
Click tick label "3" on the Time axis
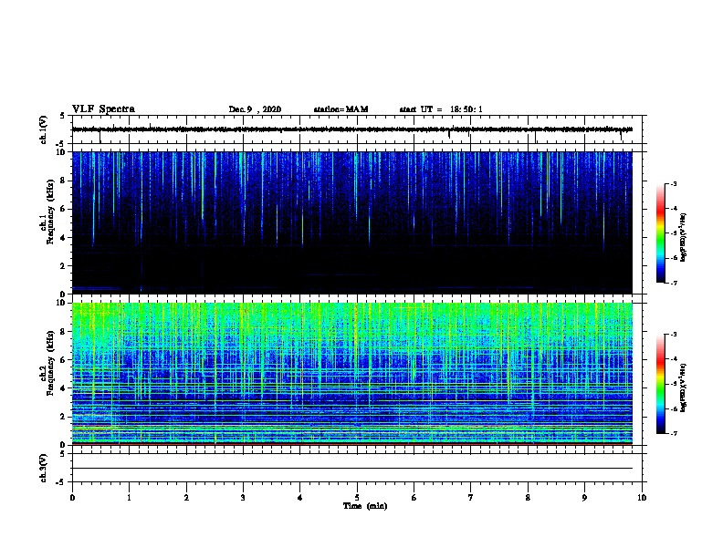click(243, 498)
